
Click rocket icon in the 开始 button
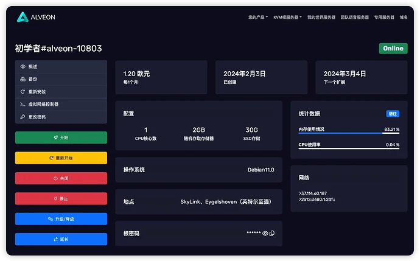(x=56, y=137)
